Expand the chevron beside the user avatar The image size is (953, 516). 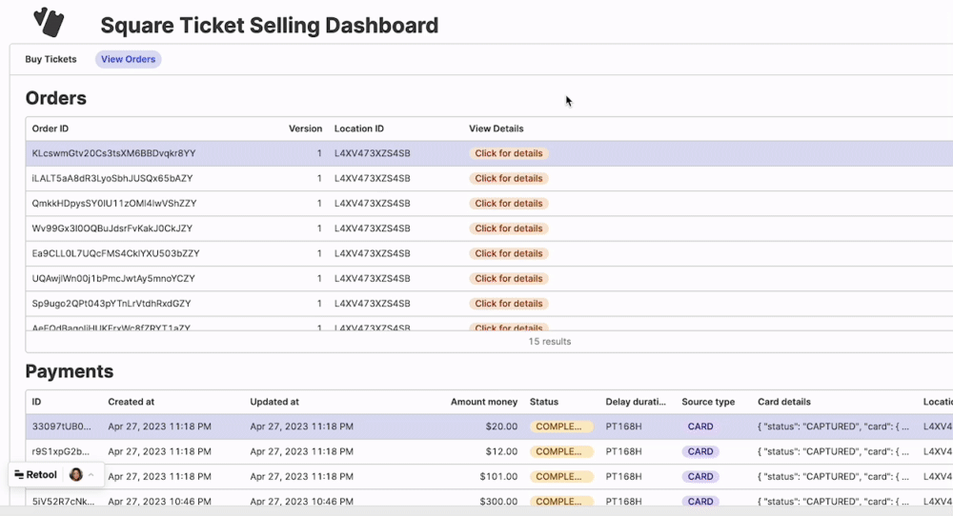coord(91,474)
